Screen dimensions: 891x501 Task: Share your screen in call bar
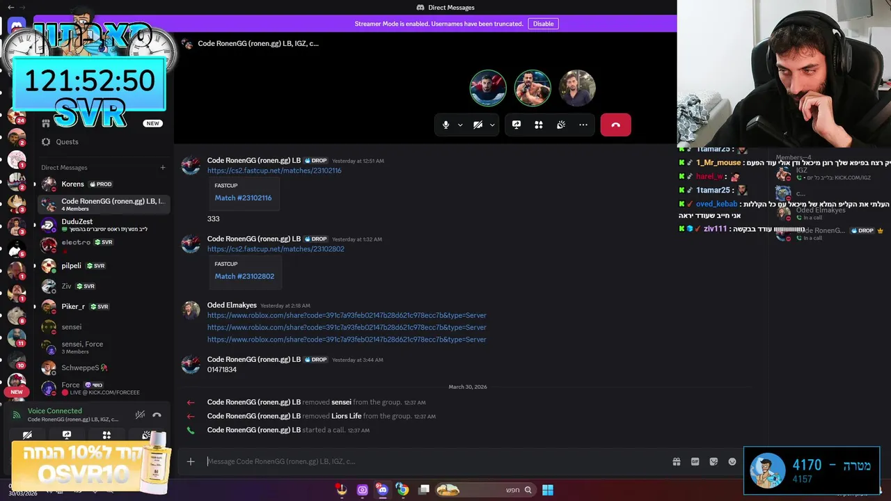click(517, 125)
